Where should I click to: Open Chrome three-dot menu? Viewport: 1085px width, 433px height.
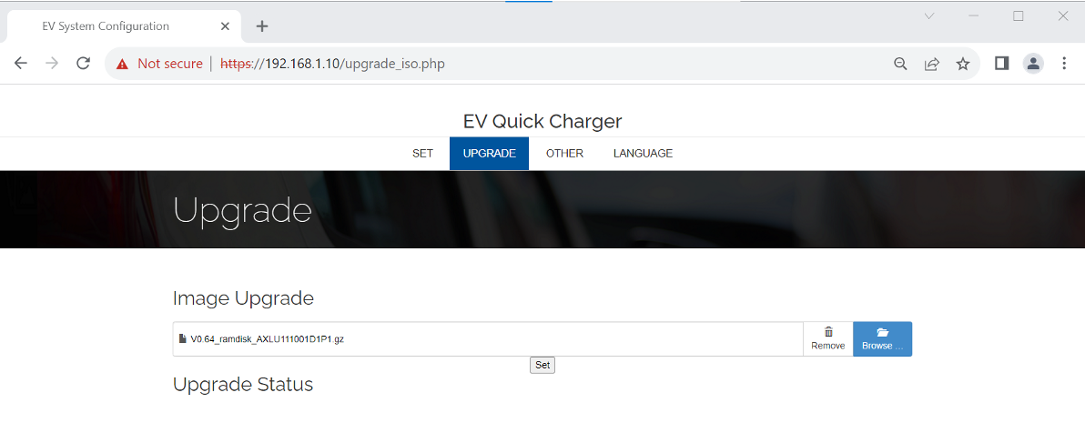point(1064,64)
